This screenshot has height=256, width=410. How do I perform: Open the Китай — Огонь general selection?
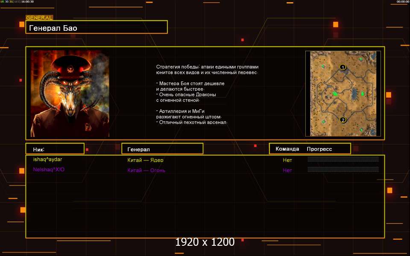tap(146, 171)
